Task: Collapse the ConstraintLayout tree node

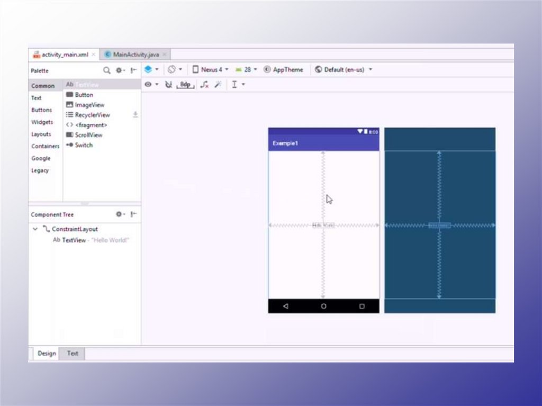Action: pyautogui.click(x=35, y=229)
